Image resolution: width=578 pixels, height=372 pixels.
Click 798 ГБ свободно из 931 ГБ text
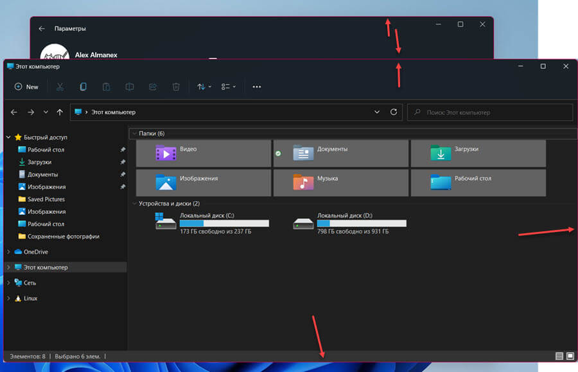353,231
